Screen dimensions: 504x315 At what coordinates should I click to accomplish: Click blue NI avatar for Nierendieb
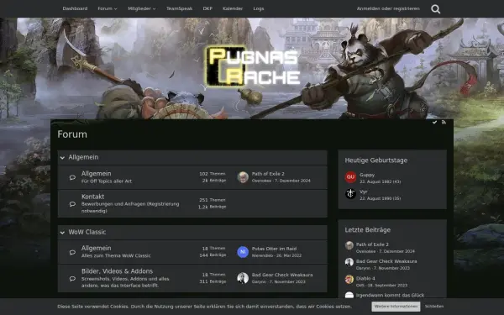pos(243,252)
